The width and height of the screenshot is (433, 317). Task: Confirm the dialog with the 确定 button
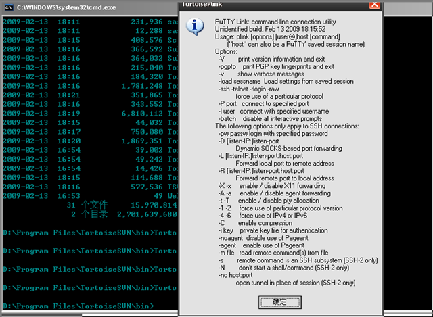[x=279, y=302]
